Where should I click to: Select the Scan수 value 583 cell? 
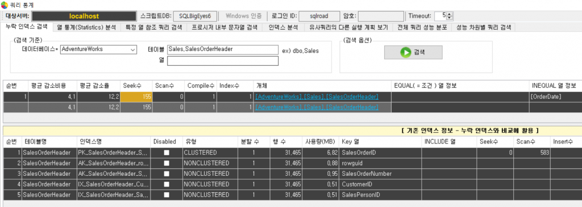[532, 153]
